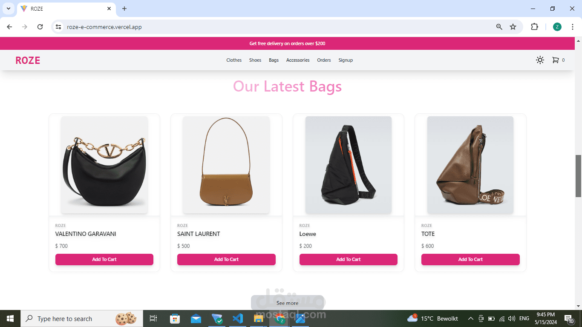Select the ROZE browser tab

coord(67,9)
